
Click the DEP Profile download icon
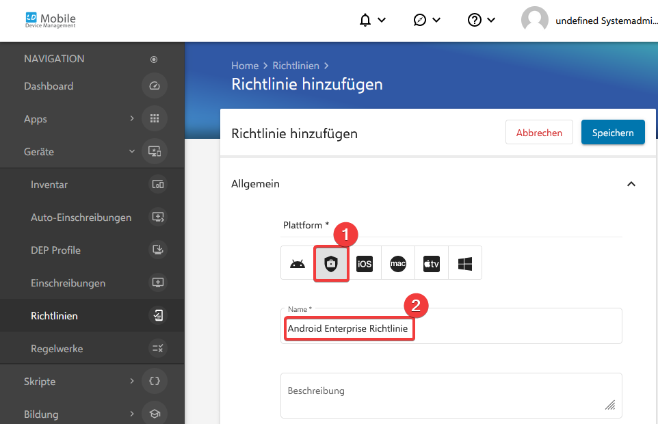[x=158, y=250]
